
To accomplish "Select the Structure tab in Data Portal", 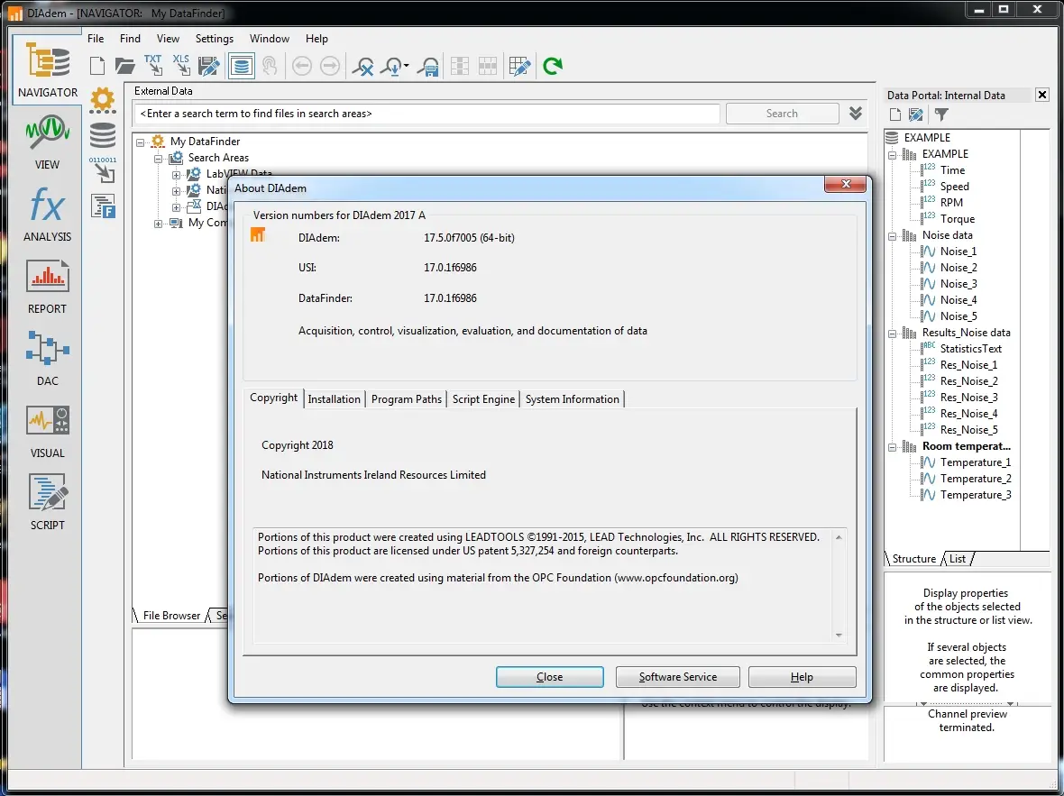I will tap(914, 559).
